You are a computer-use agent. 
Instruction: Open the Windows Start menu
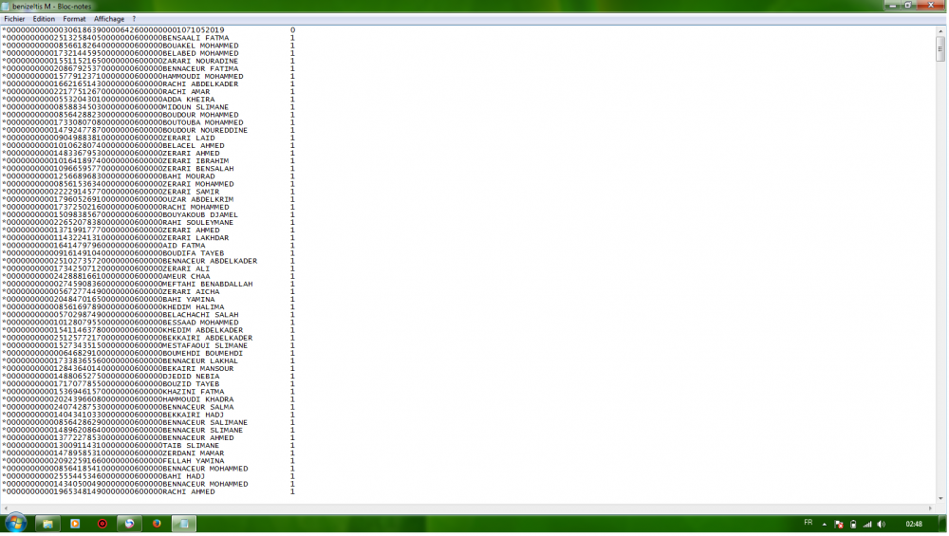16,523
